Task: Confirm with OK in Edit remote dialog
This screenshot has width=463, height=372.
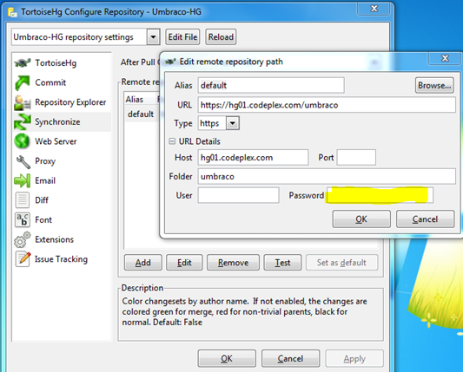Action: coord(361,219)
